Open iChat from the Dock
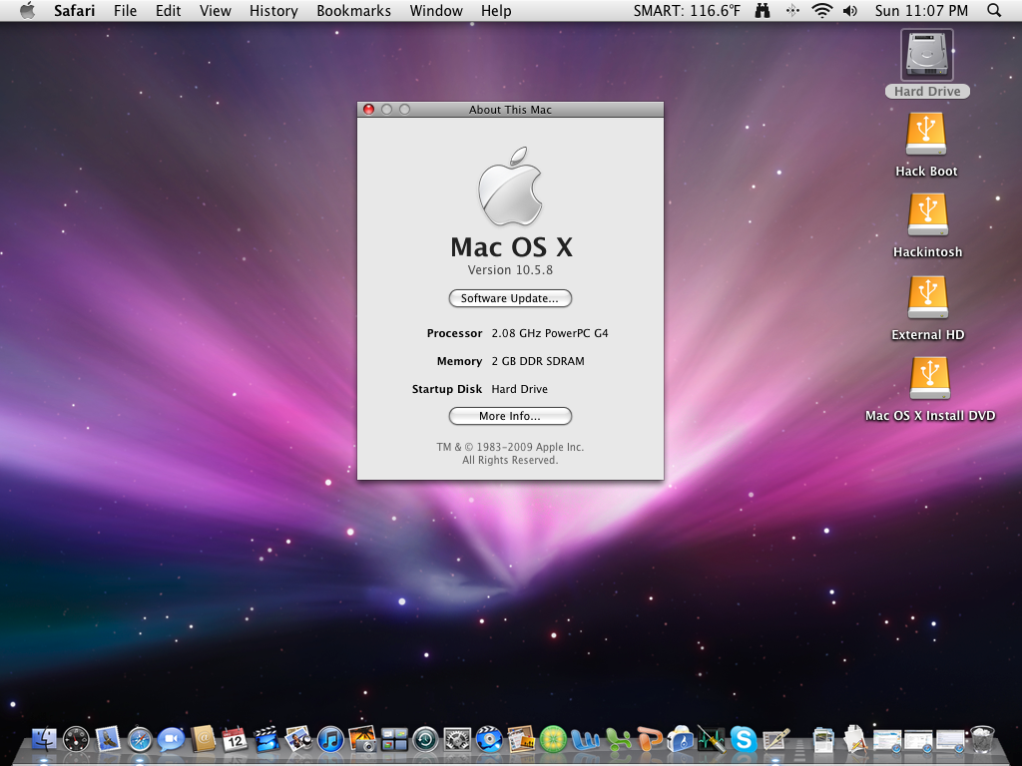 click(171, 740)
